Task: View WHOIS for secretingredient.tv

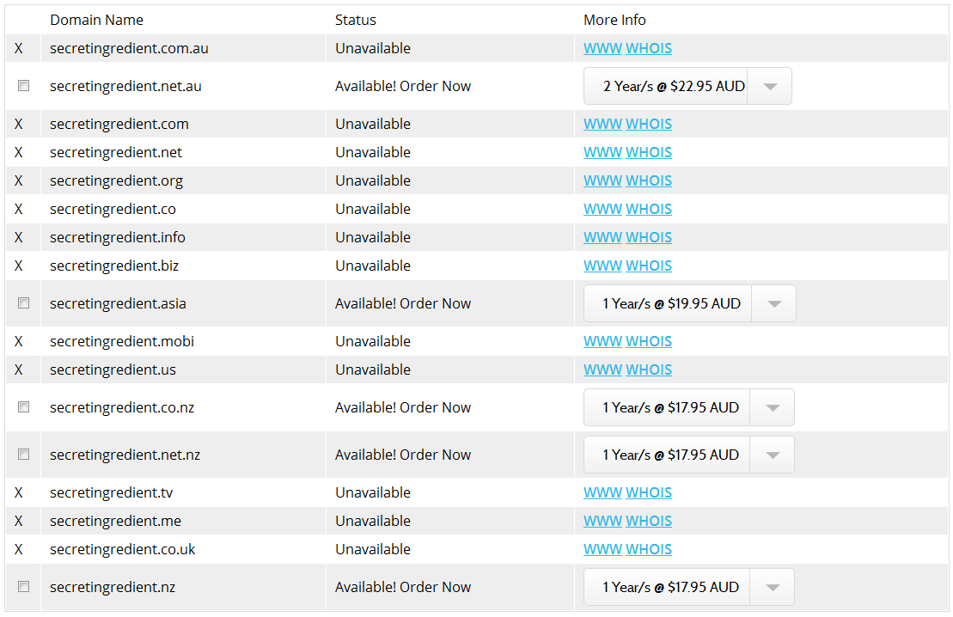Action: tap(648, 493)
